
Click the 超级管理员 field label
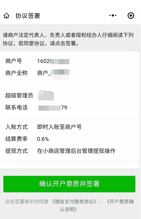click(x=19, y=96)
